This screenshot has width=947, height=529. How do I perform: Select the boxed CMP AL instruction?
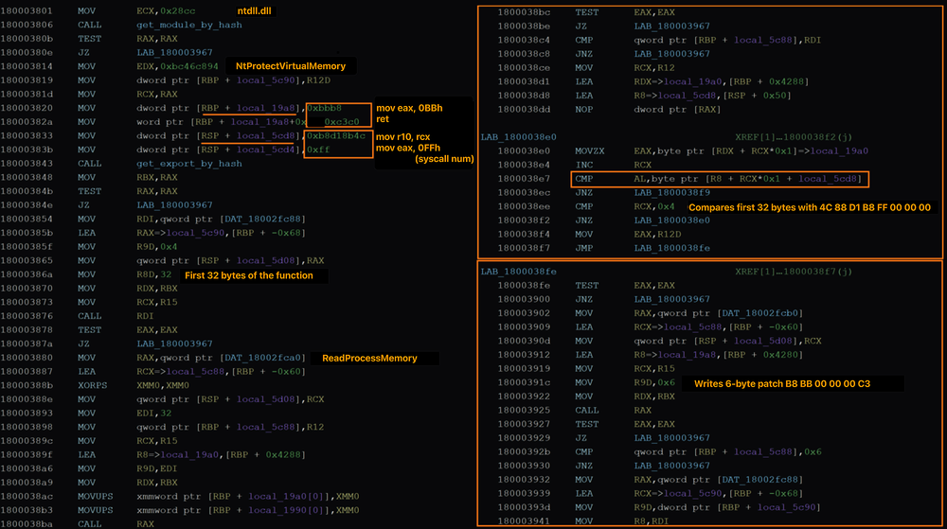click(x=720, y=179)
